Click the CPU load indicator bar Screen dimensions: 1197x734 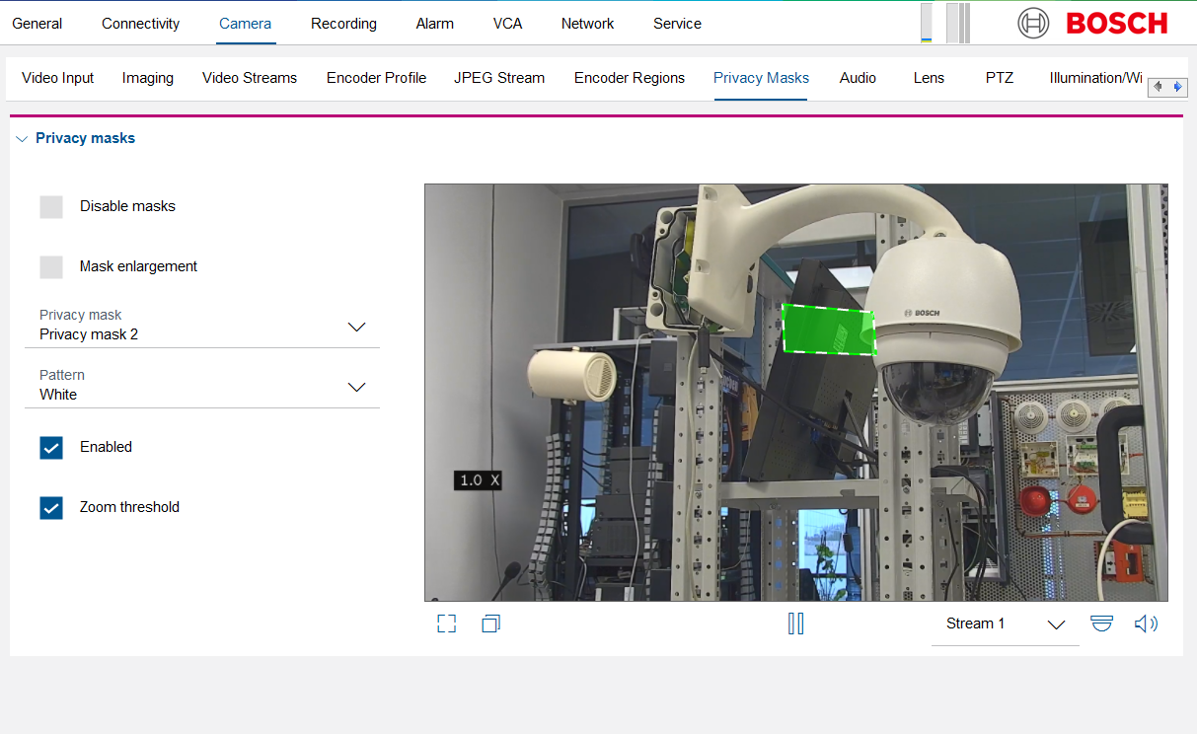(x=927, y=23)
